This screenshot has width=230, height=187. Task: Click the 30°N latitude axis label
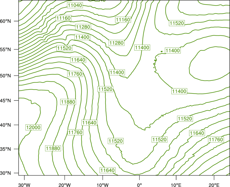[x=5, y=173]
